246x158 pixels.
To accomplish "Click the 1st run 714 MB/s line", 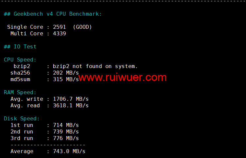I will (44, 125).
